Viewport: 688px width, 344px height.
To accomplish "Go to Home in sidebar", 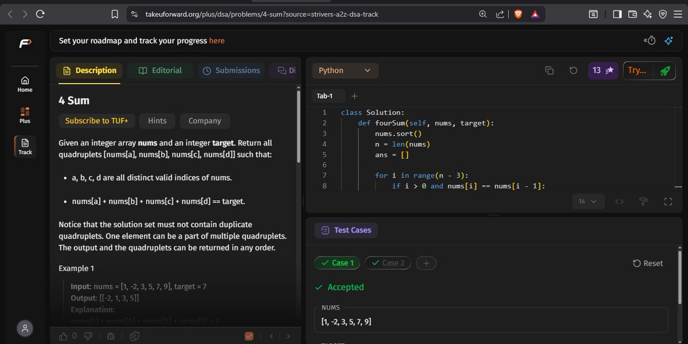I will coord(25,84).
